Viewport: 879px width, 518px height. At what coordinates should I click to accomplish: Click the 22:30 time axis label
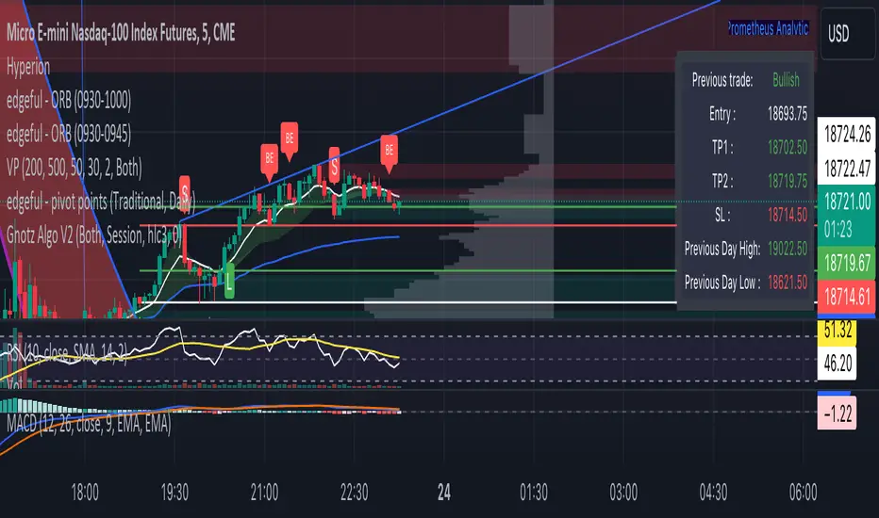coord(354,493)
